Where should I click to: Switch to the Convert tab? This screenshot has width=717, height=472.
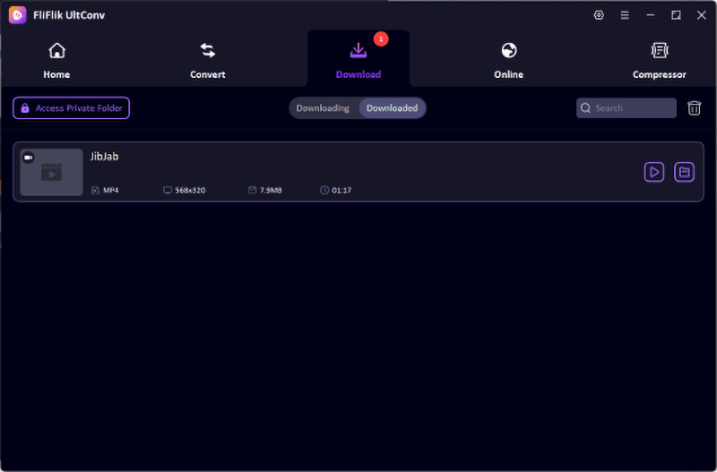(208, 60)
